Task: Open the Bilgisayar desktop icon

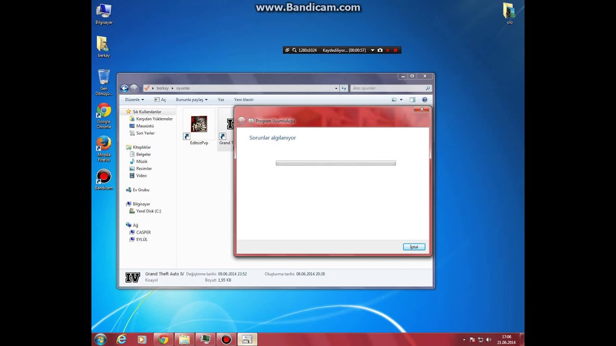Action: [104, 14]
